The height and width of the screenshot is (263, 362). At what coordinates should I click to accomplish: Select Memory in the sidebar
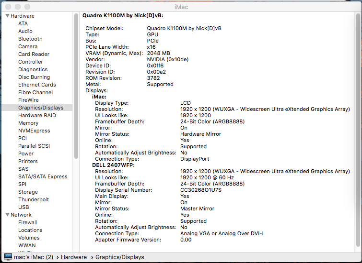tap(28, 123)
